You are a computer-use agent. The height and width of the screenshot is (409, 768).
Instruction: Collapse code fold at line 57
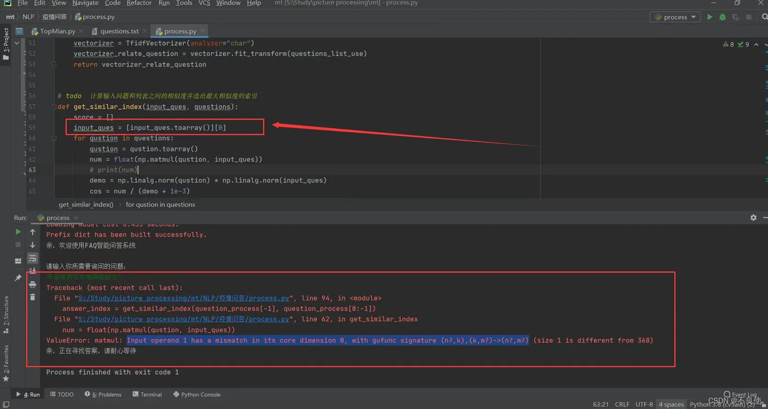click(54, 107)
